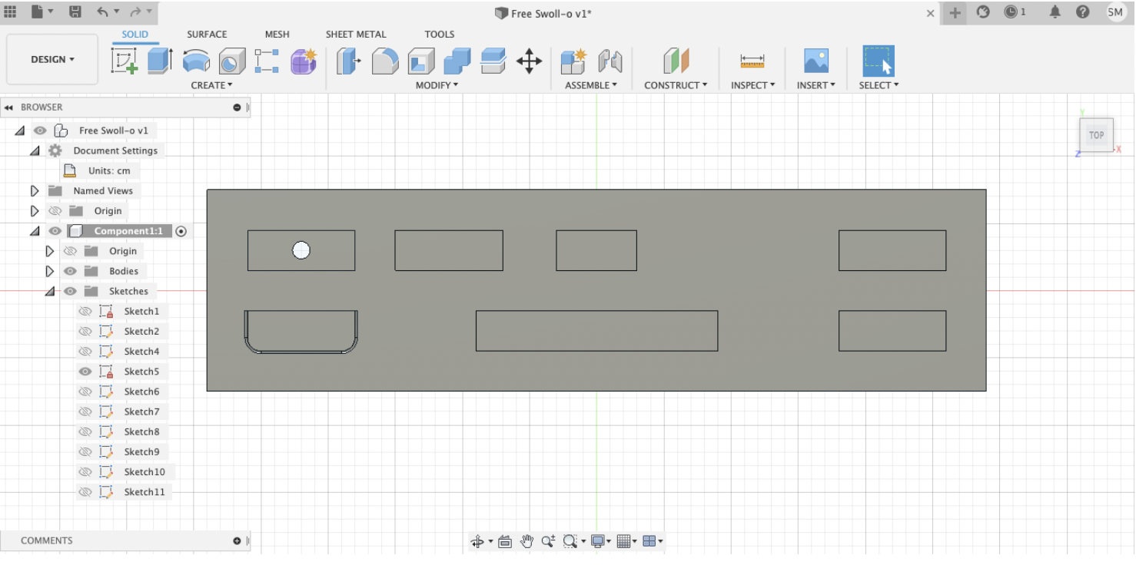
Task: Click the Fillet tool in Modify
Action: 385,61
